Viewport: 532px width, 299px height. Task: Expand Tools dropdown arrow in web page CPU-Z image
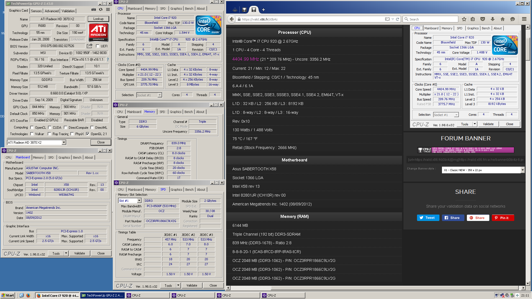coord(475,124)
